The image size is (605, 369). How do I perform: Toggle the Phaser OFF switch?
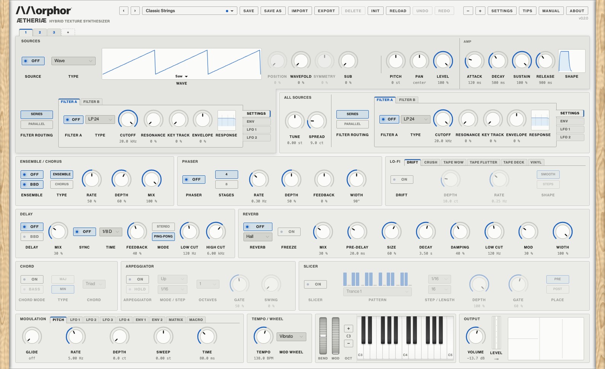[x=194, y=179]
